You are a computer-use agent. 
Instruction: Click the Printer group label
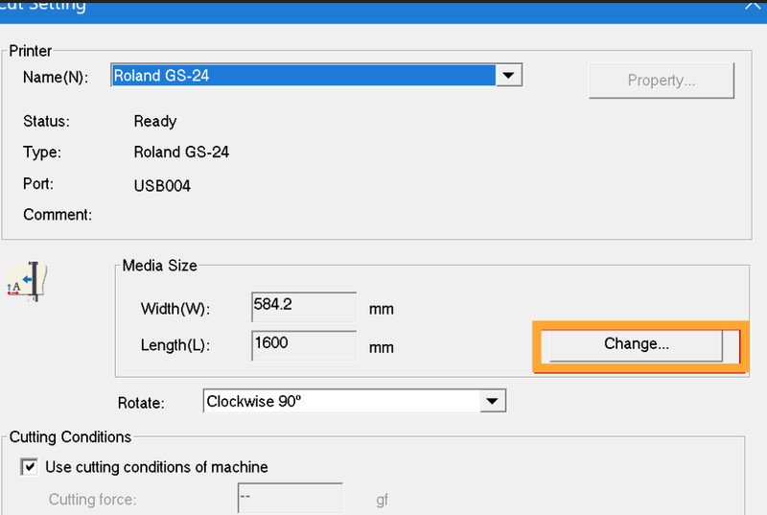(31, 51)
